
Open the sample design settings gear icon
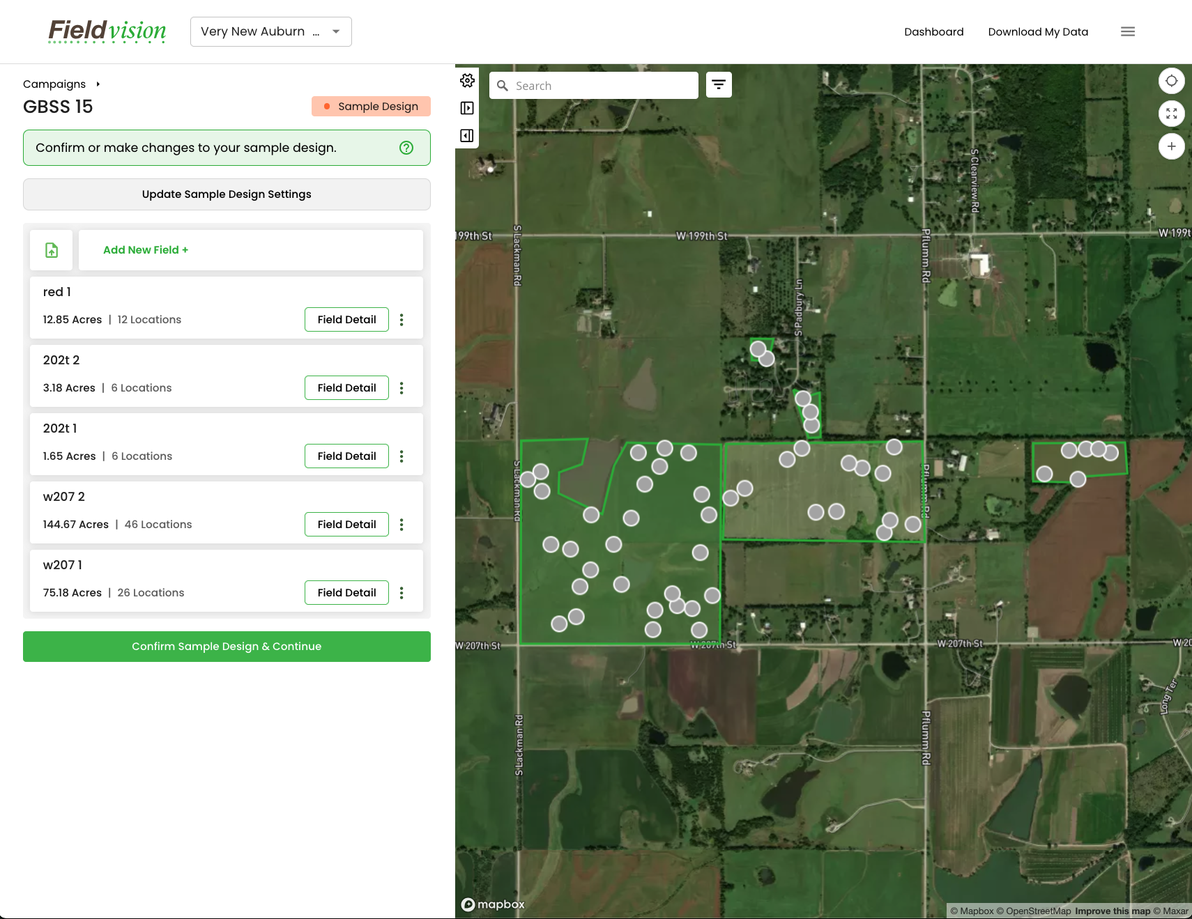467,80
